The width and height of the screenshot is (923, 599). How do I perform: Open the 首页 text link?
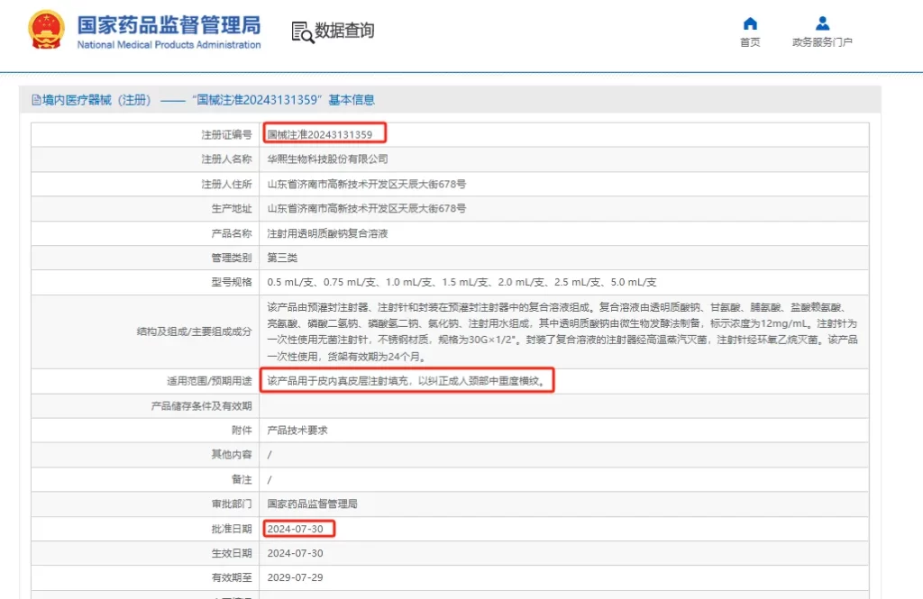(x=750, y=42)
